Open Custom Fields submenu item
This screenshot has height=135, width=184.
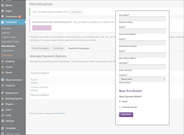(9, 37)
